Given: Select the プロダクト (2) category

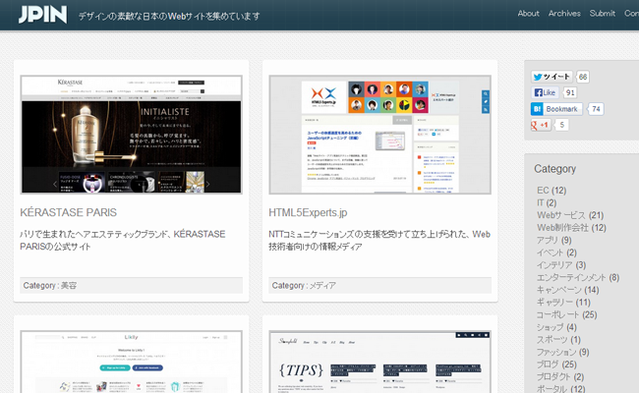Looking at the screenshot, I should pyautogui.click(x=560, y=376).
